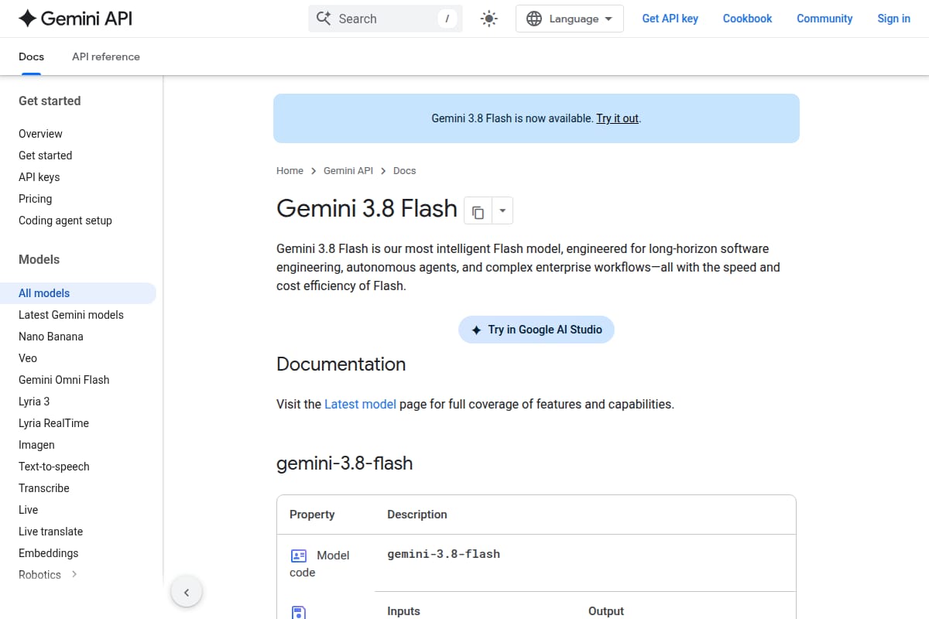Click the search sparkle icon
This screenshot has width=929, height=619.
point(324,19)
